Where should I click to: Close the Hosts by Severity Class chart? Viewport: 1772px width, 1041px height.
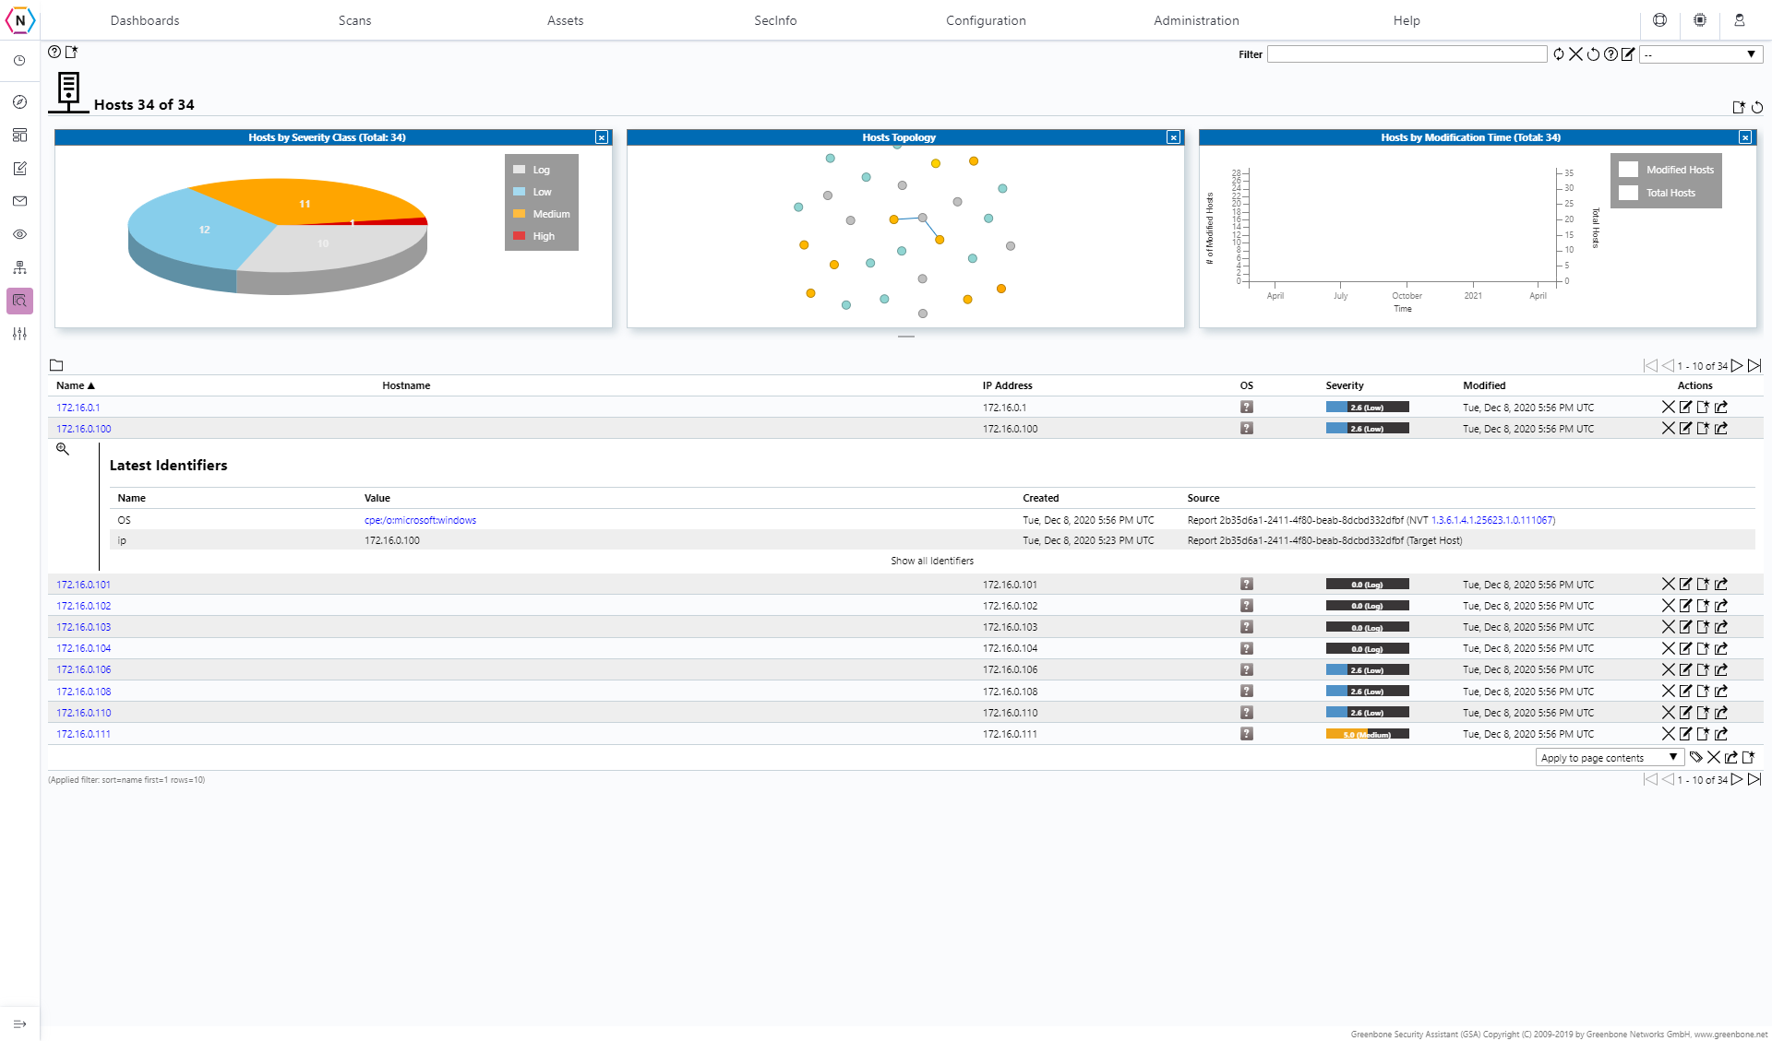pyautogui.click(x=602, y=137)
